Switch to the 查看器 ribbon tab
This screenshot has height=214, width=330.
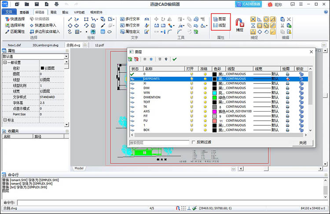pyautogui.click(x=24, y=12)
